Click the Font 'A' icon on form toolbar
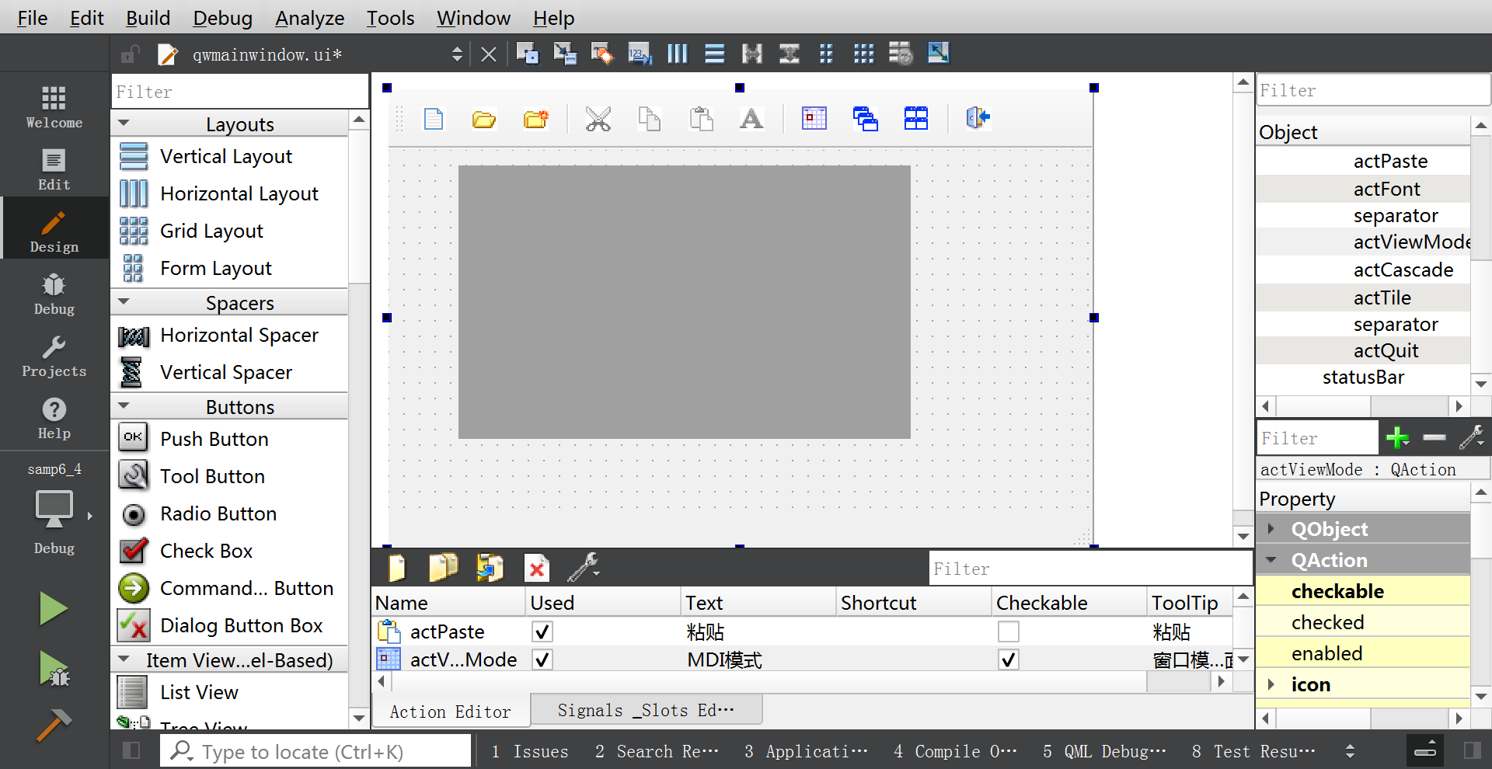 (x=751, y=119)
